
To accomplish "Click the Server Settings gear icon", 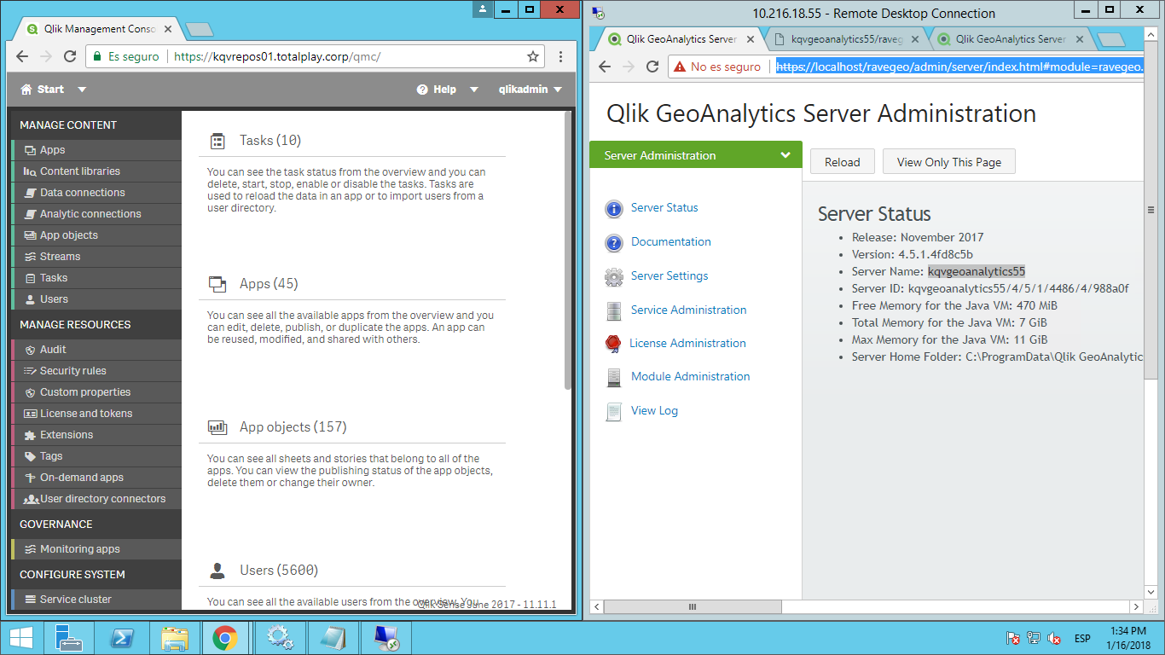I will point(614,277).
